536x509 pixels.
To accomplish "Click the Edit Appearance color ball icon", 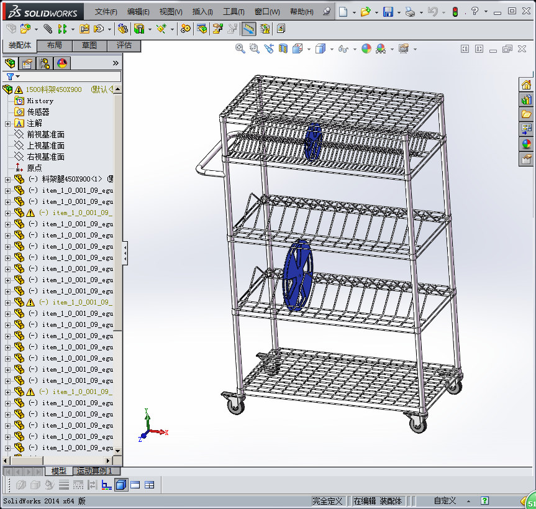I will (x=366, y=48).
